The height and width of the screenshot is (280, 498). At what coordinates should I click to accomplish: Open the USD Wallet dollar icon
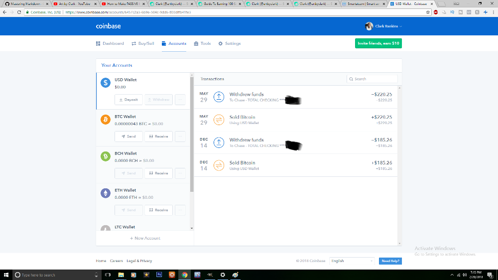pos(106,83)
